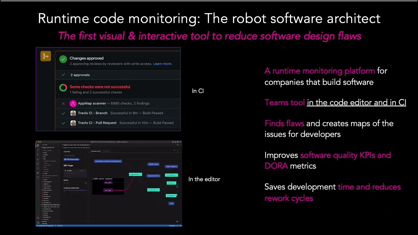Click the 'In CI' caption

tap(198, 91)
